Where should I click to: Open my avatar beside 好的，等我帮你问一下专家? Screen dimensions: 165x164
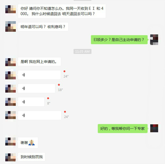click(x=154, y=128)
